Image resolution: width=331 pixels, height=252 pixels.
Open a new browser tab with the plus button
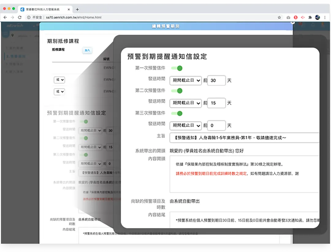[77, 9]
